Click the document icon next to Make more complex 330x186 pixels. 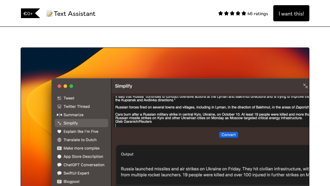click(x=59, y=148)
